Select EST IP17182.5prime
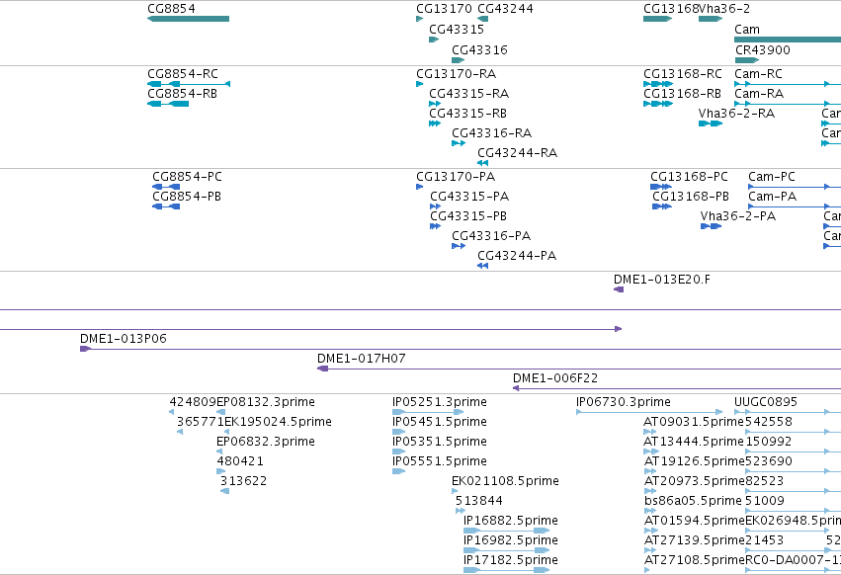This screenshot has width=841, height=575. [506, 570]
